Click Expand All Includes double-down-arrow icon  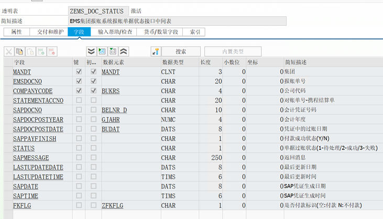point(91,51)
